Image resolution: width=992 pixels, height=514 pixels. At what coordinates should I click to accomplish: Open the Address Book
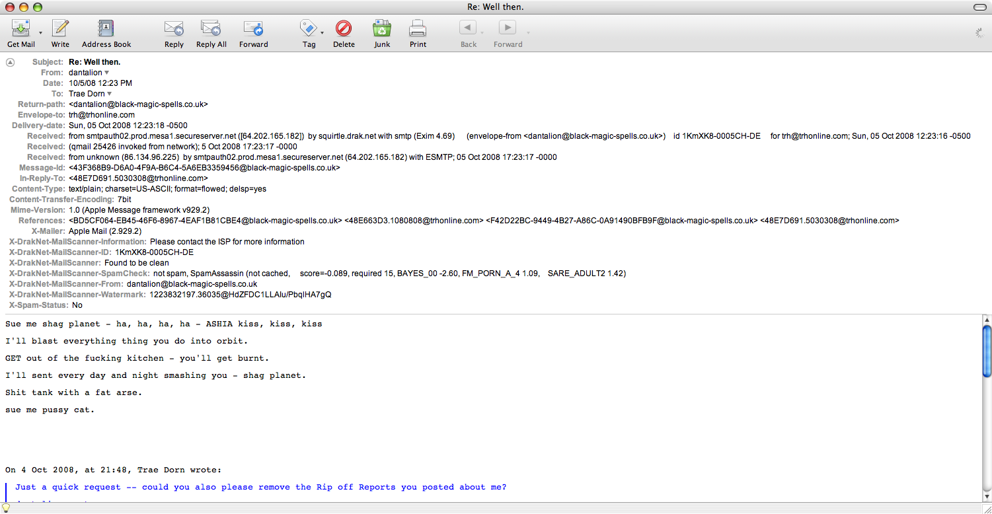[106, 28]
